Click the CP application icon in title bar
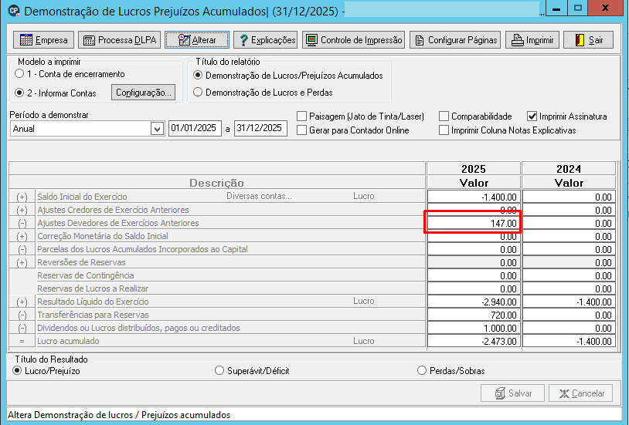Screen dimensions: 629x425 [x=14, y=11]
